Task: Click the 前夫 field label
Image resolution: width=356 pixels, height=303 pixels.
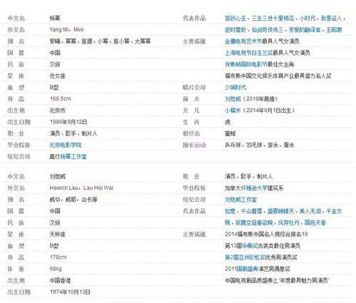Action: (191, 99)
